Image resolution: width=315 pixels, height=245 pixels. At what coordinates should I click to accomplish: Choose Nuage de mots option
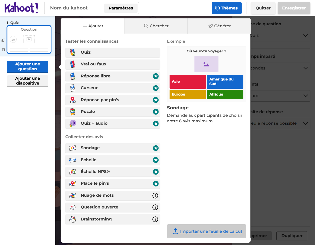click(113, 195)
